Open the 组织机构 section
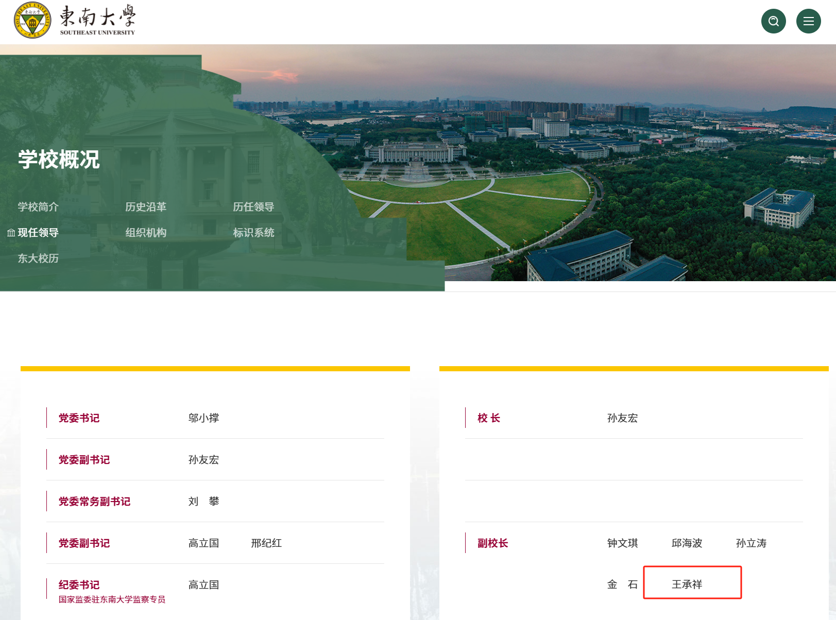Screen dimensions: 836x620 pos(146,233)
